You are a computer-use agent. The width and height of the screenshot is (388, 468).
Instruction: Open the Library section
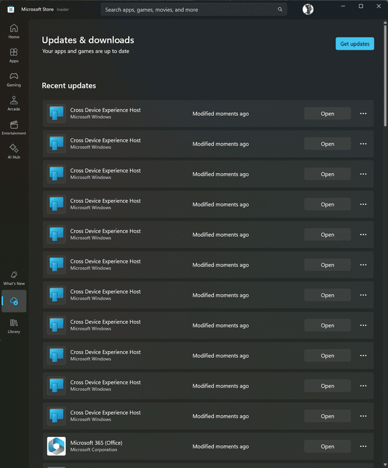coord(13,326)
